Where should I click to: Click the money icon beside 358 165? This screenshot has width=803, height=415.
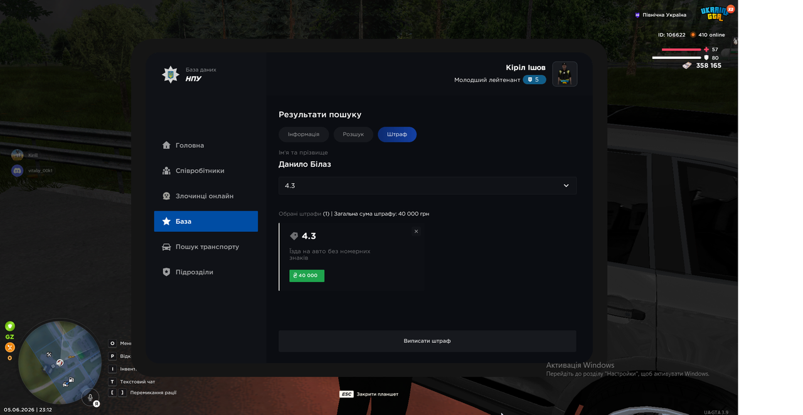coord(688,66)
